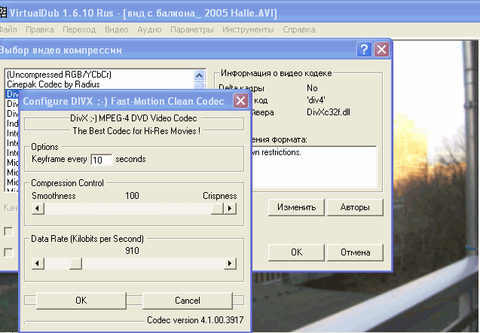Image resolution: width=480 pixels, height=333 pixels.
Task: Click the codec list scroll up arrow
Action: point(199,75)
